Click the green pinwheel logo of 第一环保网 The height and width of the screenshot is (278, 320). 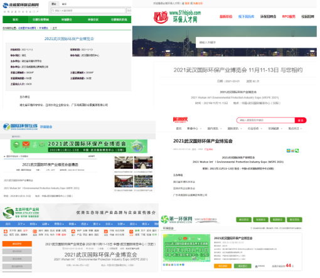164,219
